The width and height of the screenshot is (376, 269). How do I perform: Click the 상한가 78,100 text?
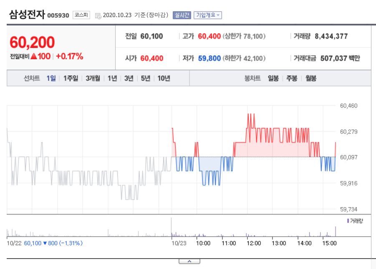coord(244,36)
